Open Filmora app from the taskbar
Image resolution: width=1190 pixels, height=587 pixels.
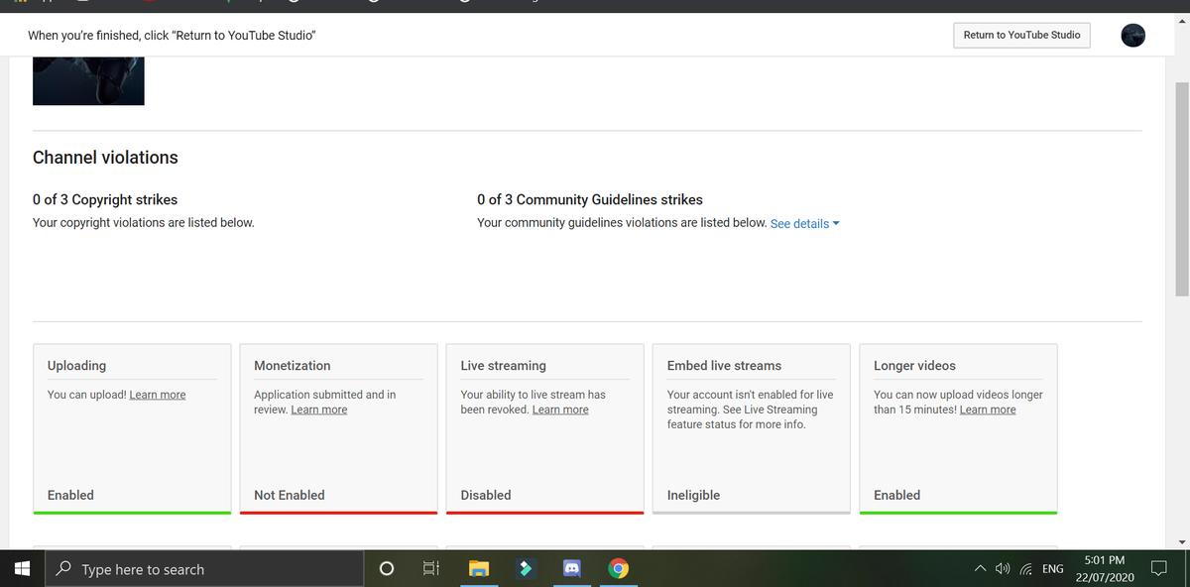[x=526, y=569]
